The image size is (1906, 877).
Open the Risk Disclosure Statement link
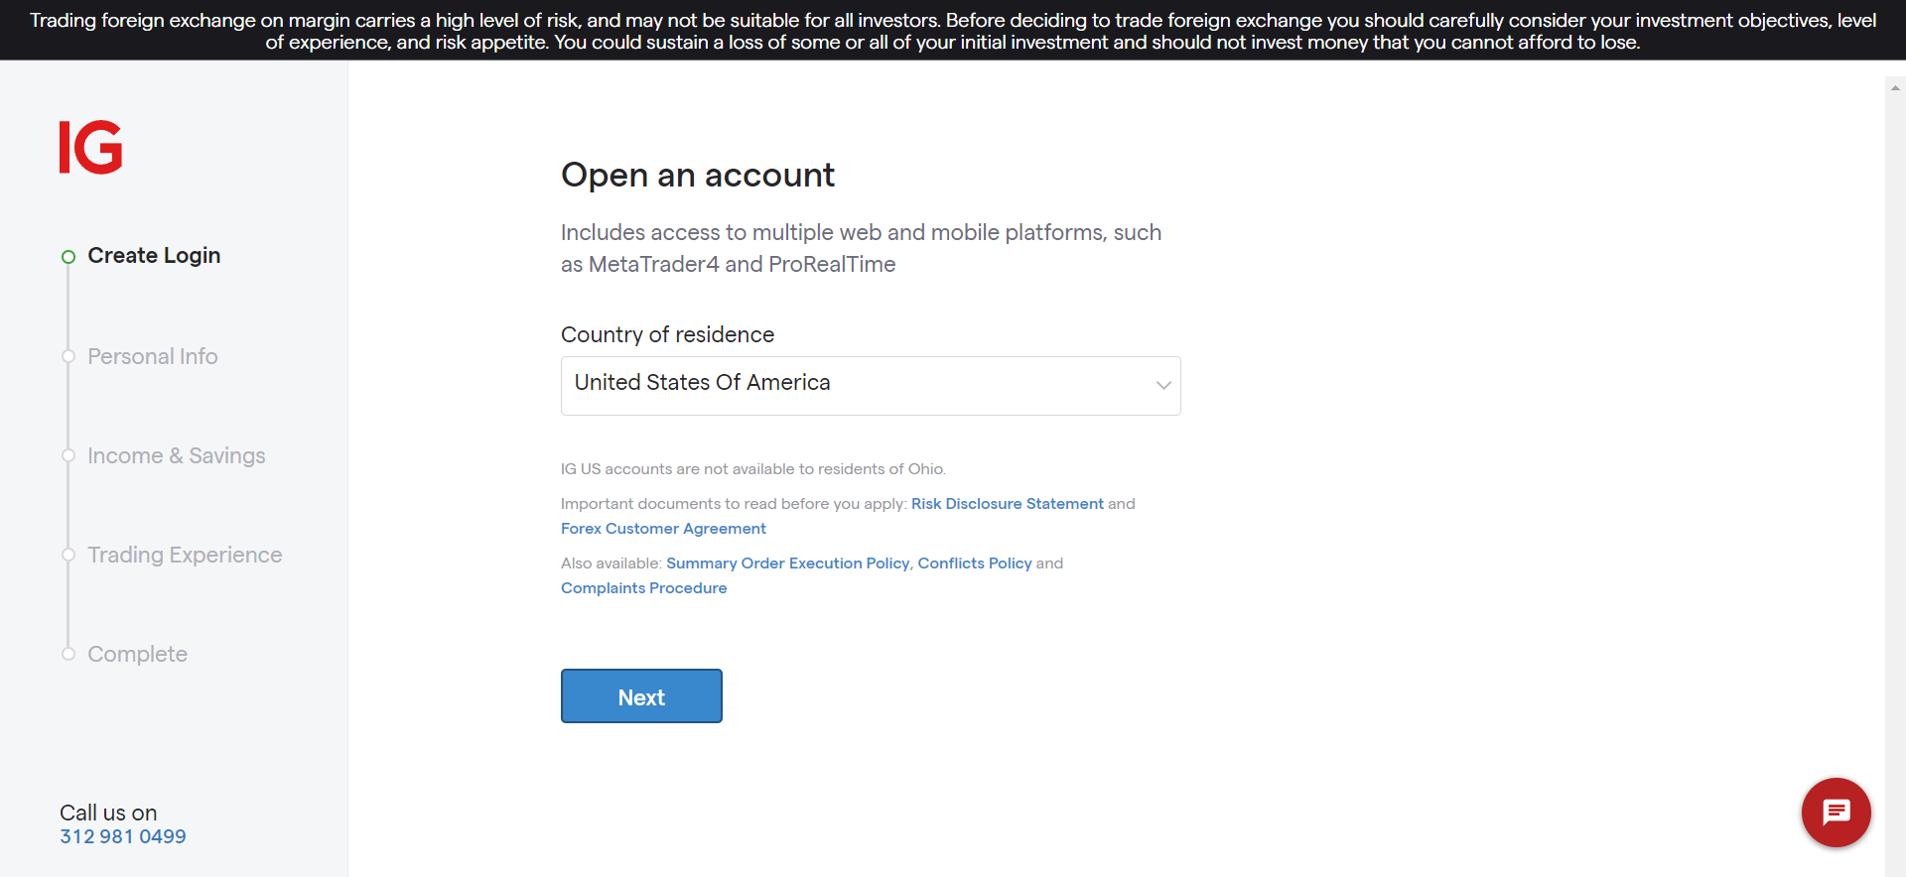point(1007,504)
